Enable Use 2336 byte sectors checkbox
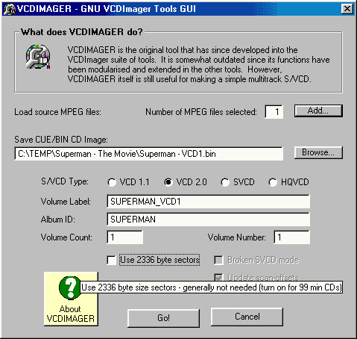The width and height of the screenshot is (357, 339). coord(111,260)
